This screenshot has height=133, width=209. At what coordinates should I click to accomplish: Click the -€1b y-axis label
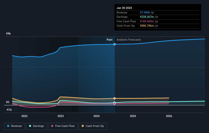point(9,110)
